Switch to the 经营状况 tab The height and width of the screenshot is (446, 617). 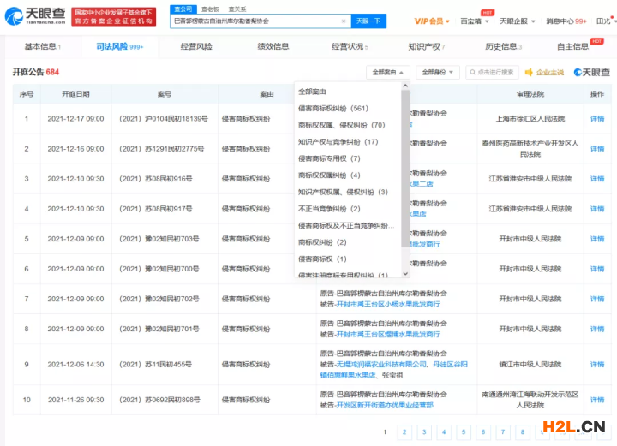[x=350, y=47]
